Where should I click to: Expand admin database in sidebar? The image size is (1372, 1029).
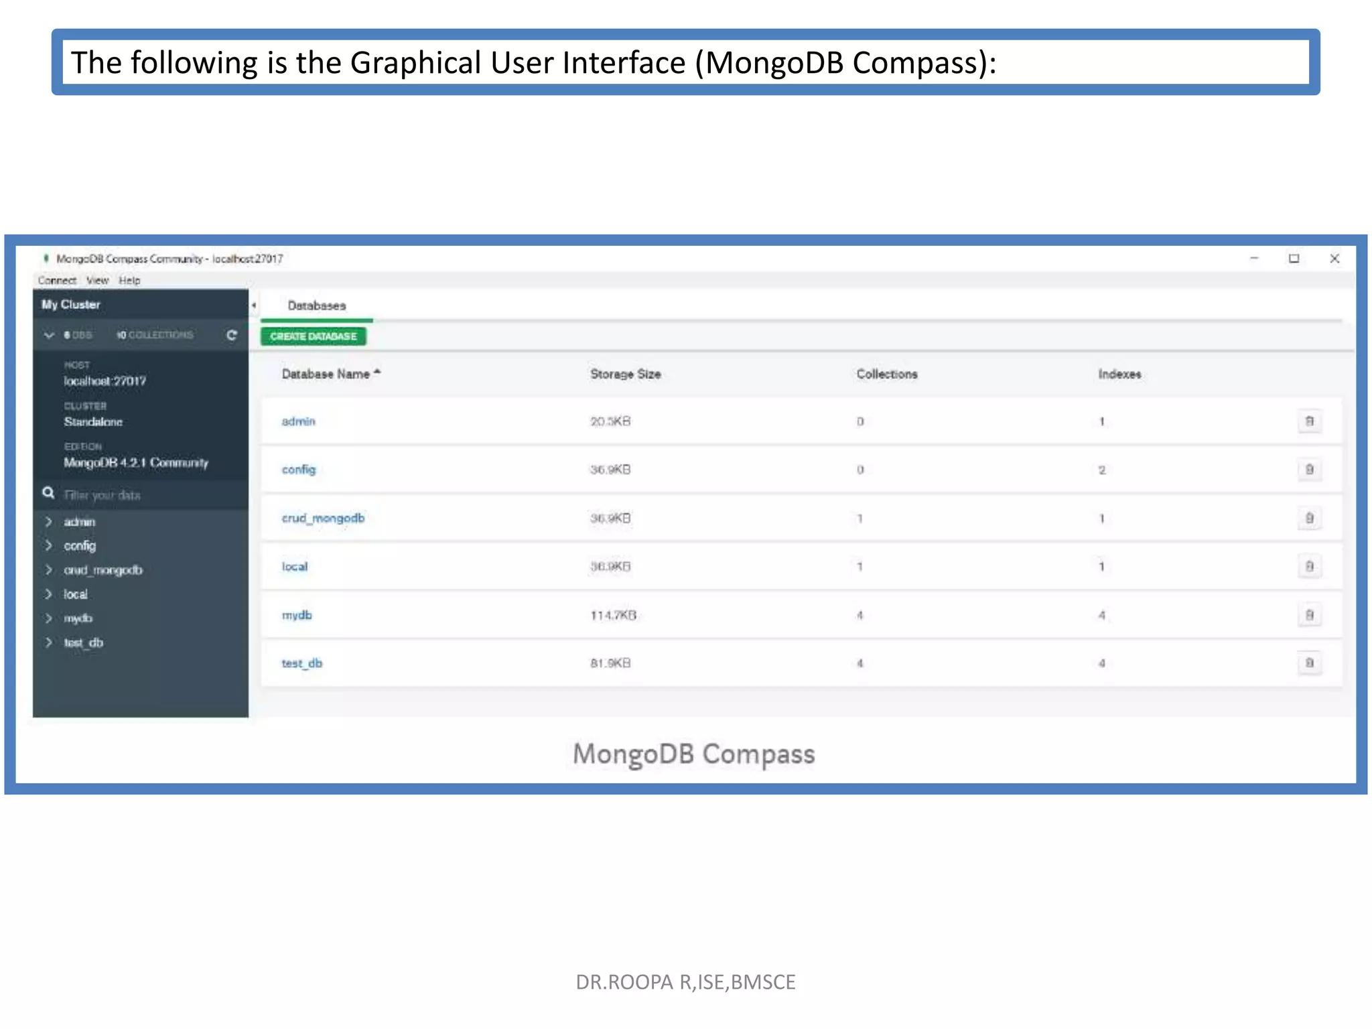[49, 521]
